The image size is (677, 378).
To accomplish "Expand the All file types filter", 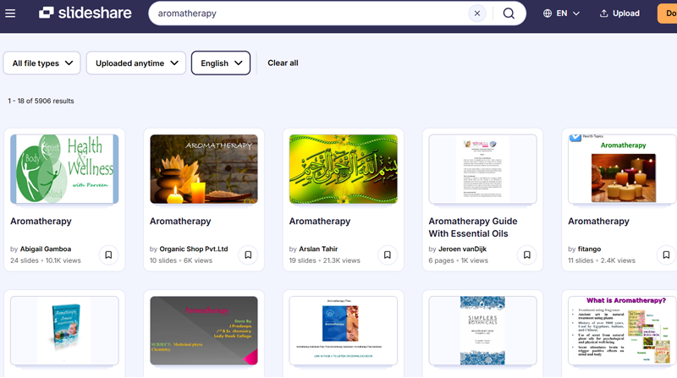I will 42,63.
